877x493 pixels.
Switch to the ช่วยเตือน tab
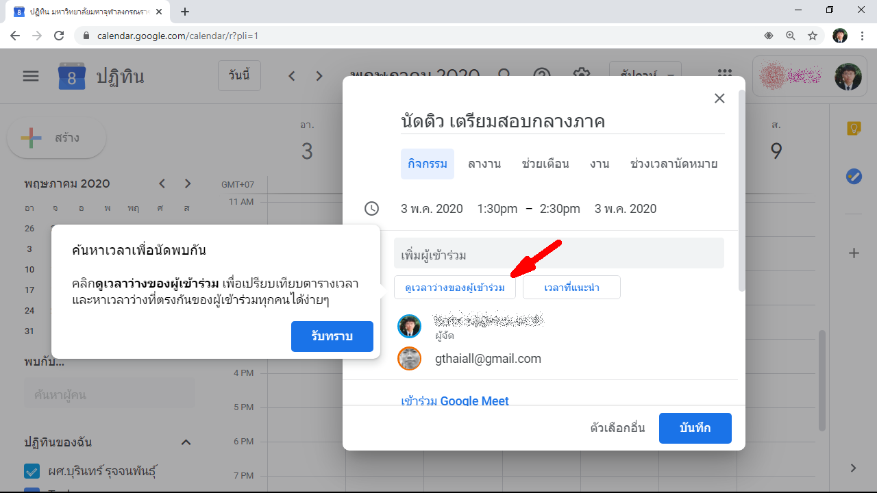pyautogui.click(x=545, y=164)
